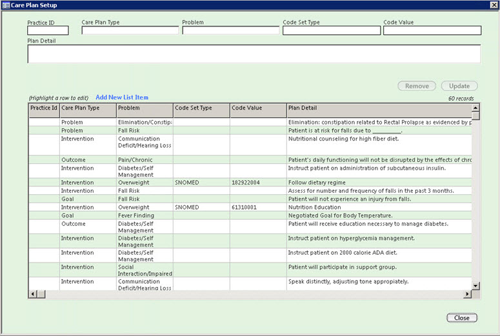
Task: Click the Problem column header in grid
Action: coord(145,110)
